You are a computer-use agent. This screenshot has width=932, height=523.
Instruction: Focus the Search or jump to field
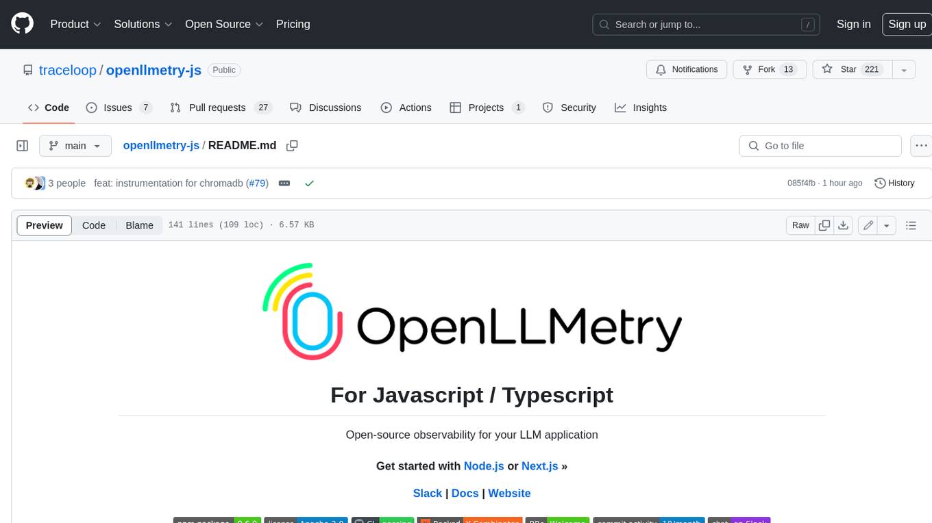(x=707, y=25)
